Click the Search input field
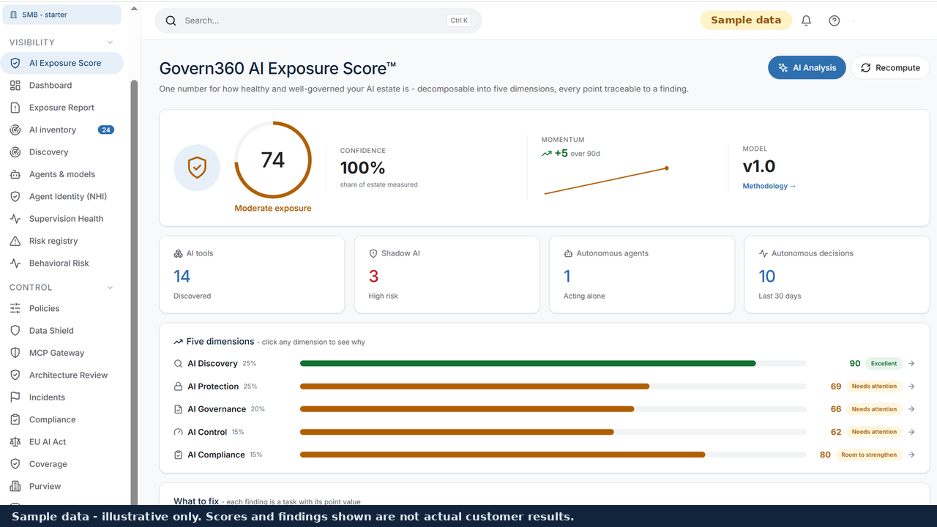 tap(318, 20)
